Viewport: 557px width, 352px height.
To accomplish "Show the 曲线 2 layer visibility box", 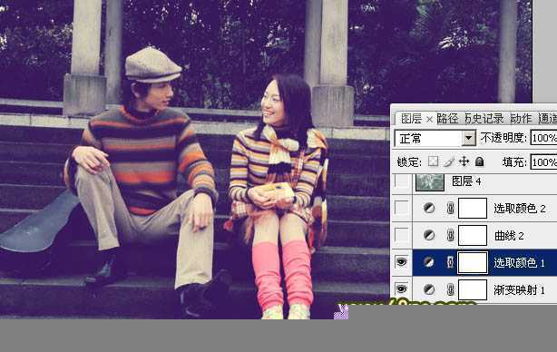I will click(x=401, y=235).
